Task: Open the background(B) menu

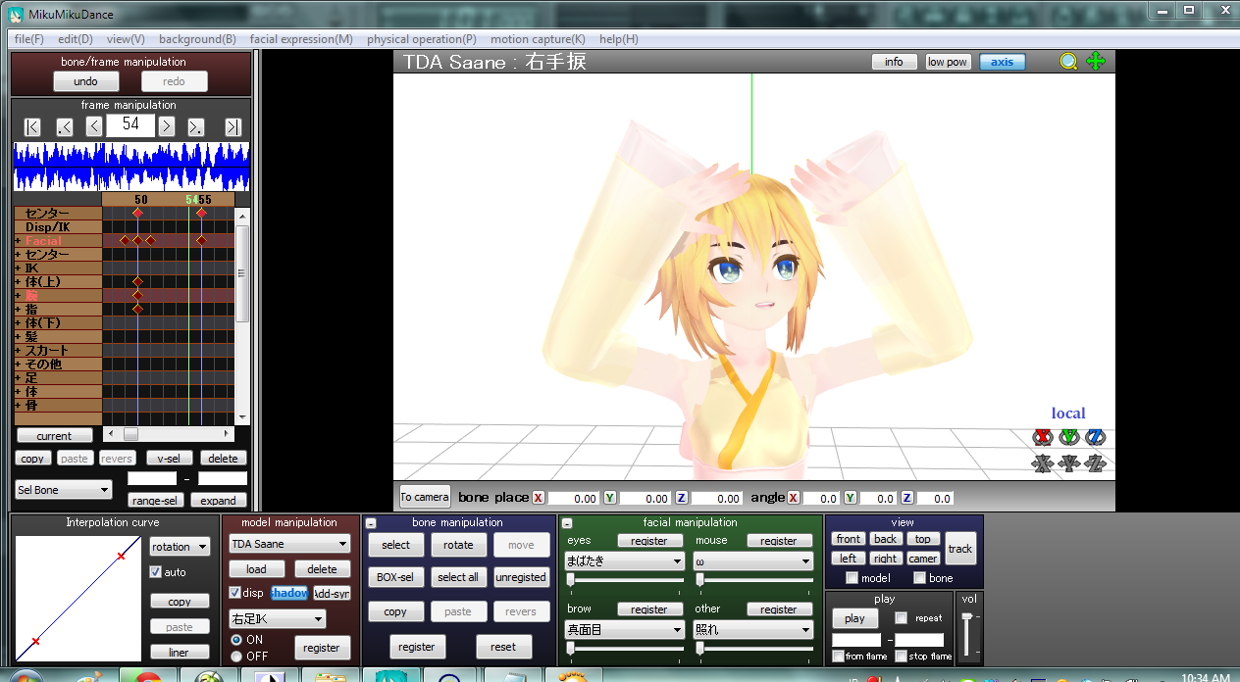Action: [x=197, y=39]
